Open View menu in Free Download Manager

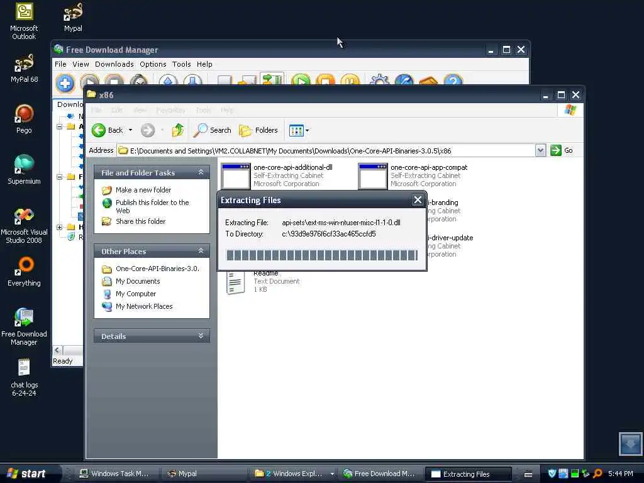(80, 64)
